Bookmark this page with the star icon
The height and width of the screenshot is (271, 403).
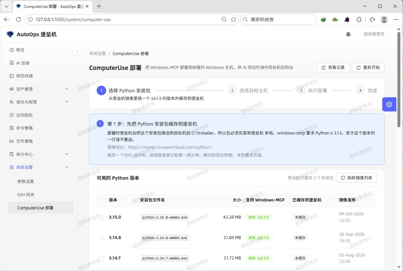(x=233, y=19)
